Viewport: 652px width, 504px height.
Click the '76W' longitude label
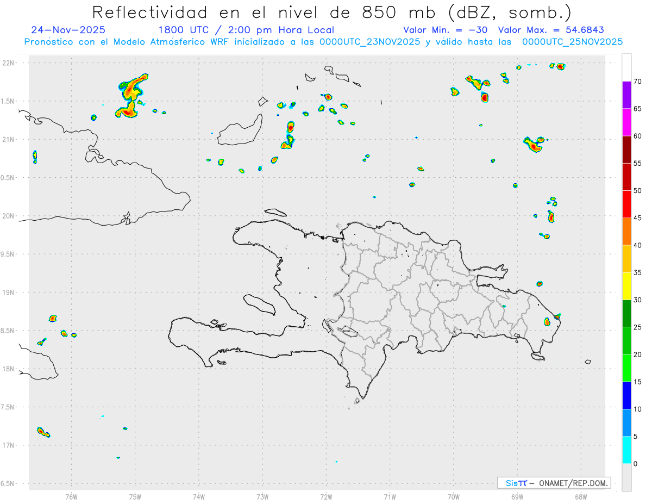(x=71, y=496)
